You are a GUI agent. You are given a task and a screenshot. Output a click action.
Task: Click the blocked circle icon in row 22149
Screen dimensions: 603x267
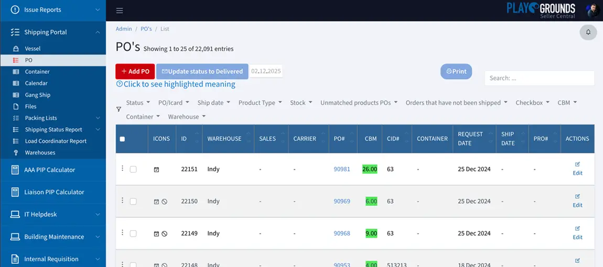point(165,234)
